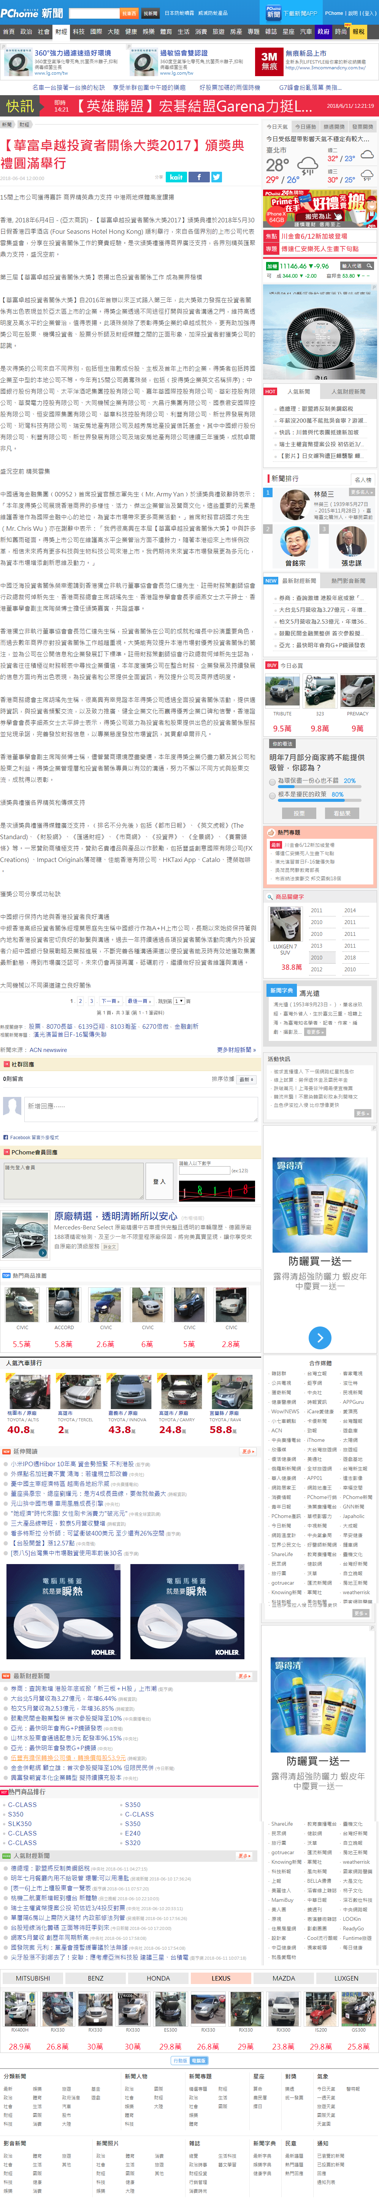Collapse the PChome會員回應 section icon
379x2198 pixels.
[7, 1152]
